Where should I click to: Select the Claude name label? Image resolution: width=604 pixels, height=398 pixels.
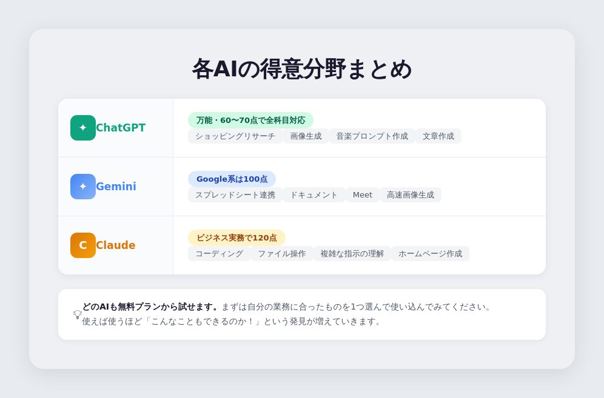116,245
